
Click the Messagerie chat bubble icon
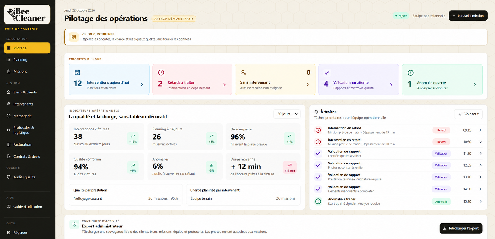coord(9,116)
